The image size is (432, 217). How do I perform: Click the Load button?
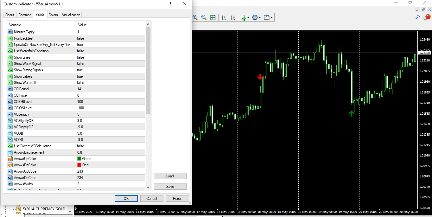point(170,176)
